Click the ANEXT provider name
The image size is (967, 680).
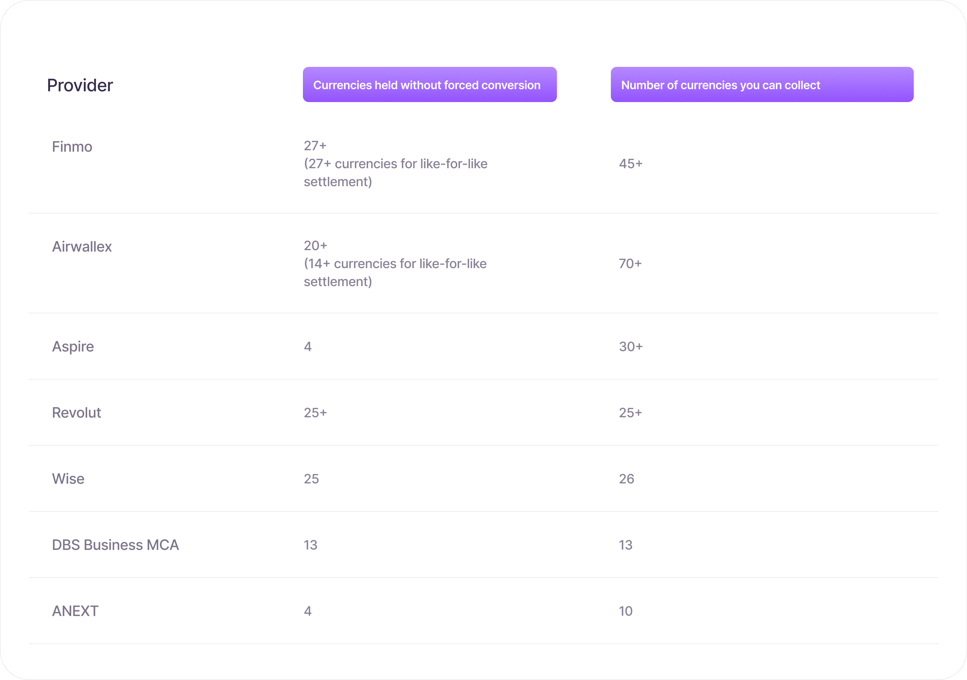[75, 611]
